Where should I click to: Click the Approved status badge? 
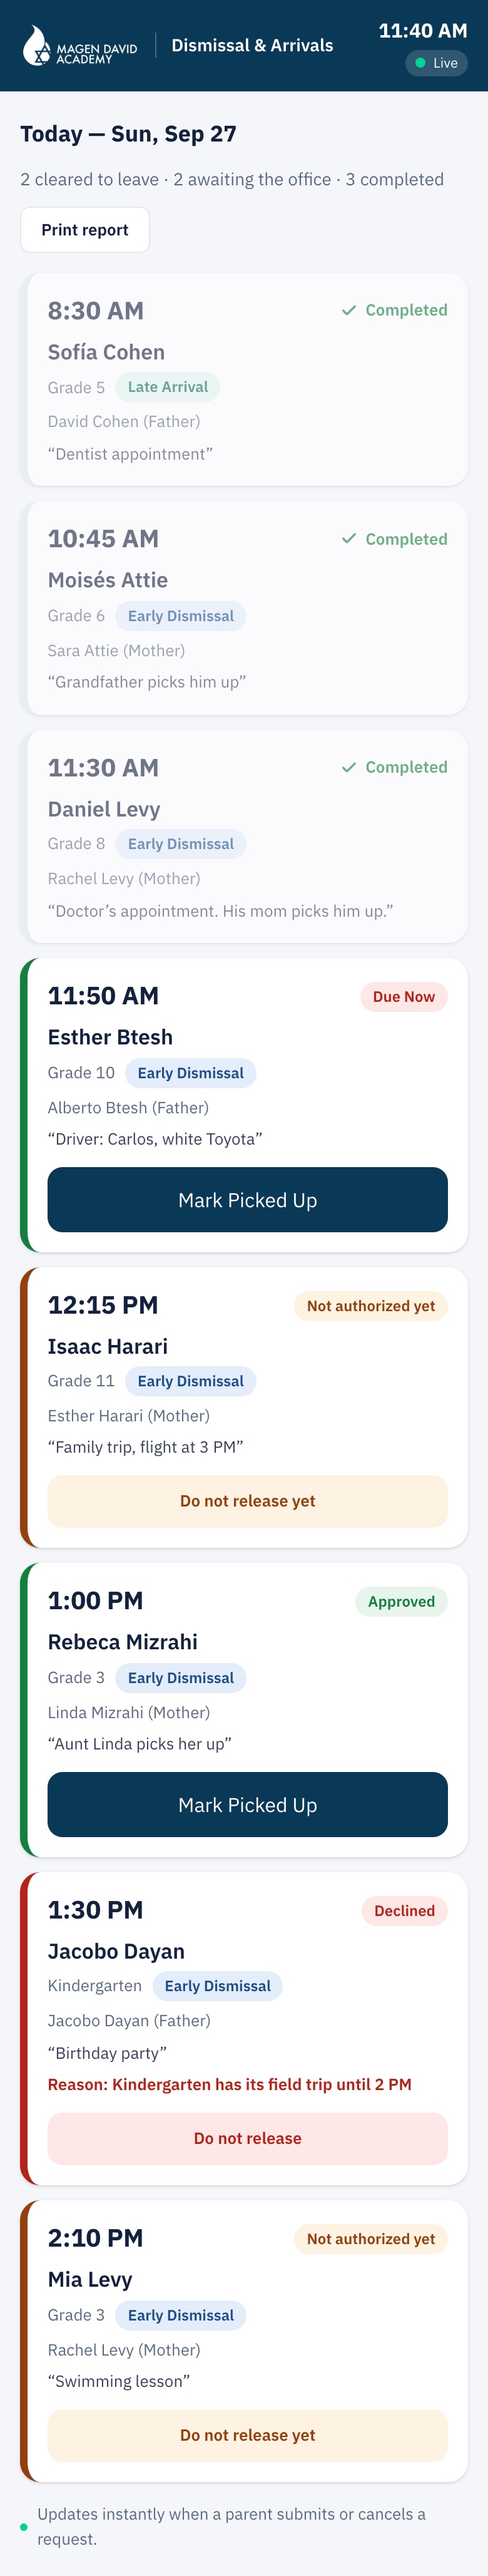[x=401, y=1602]
